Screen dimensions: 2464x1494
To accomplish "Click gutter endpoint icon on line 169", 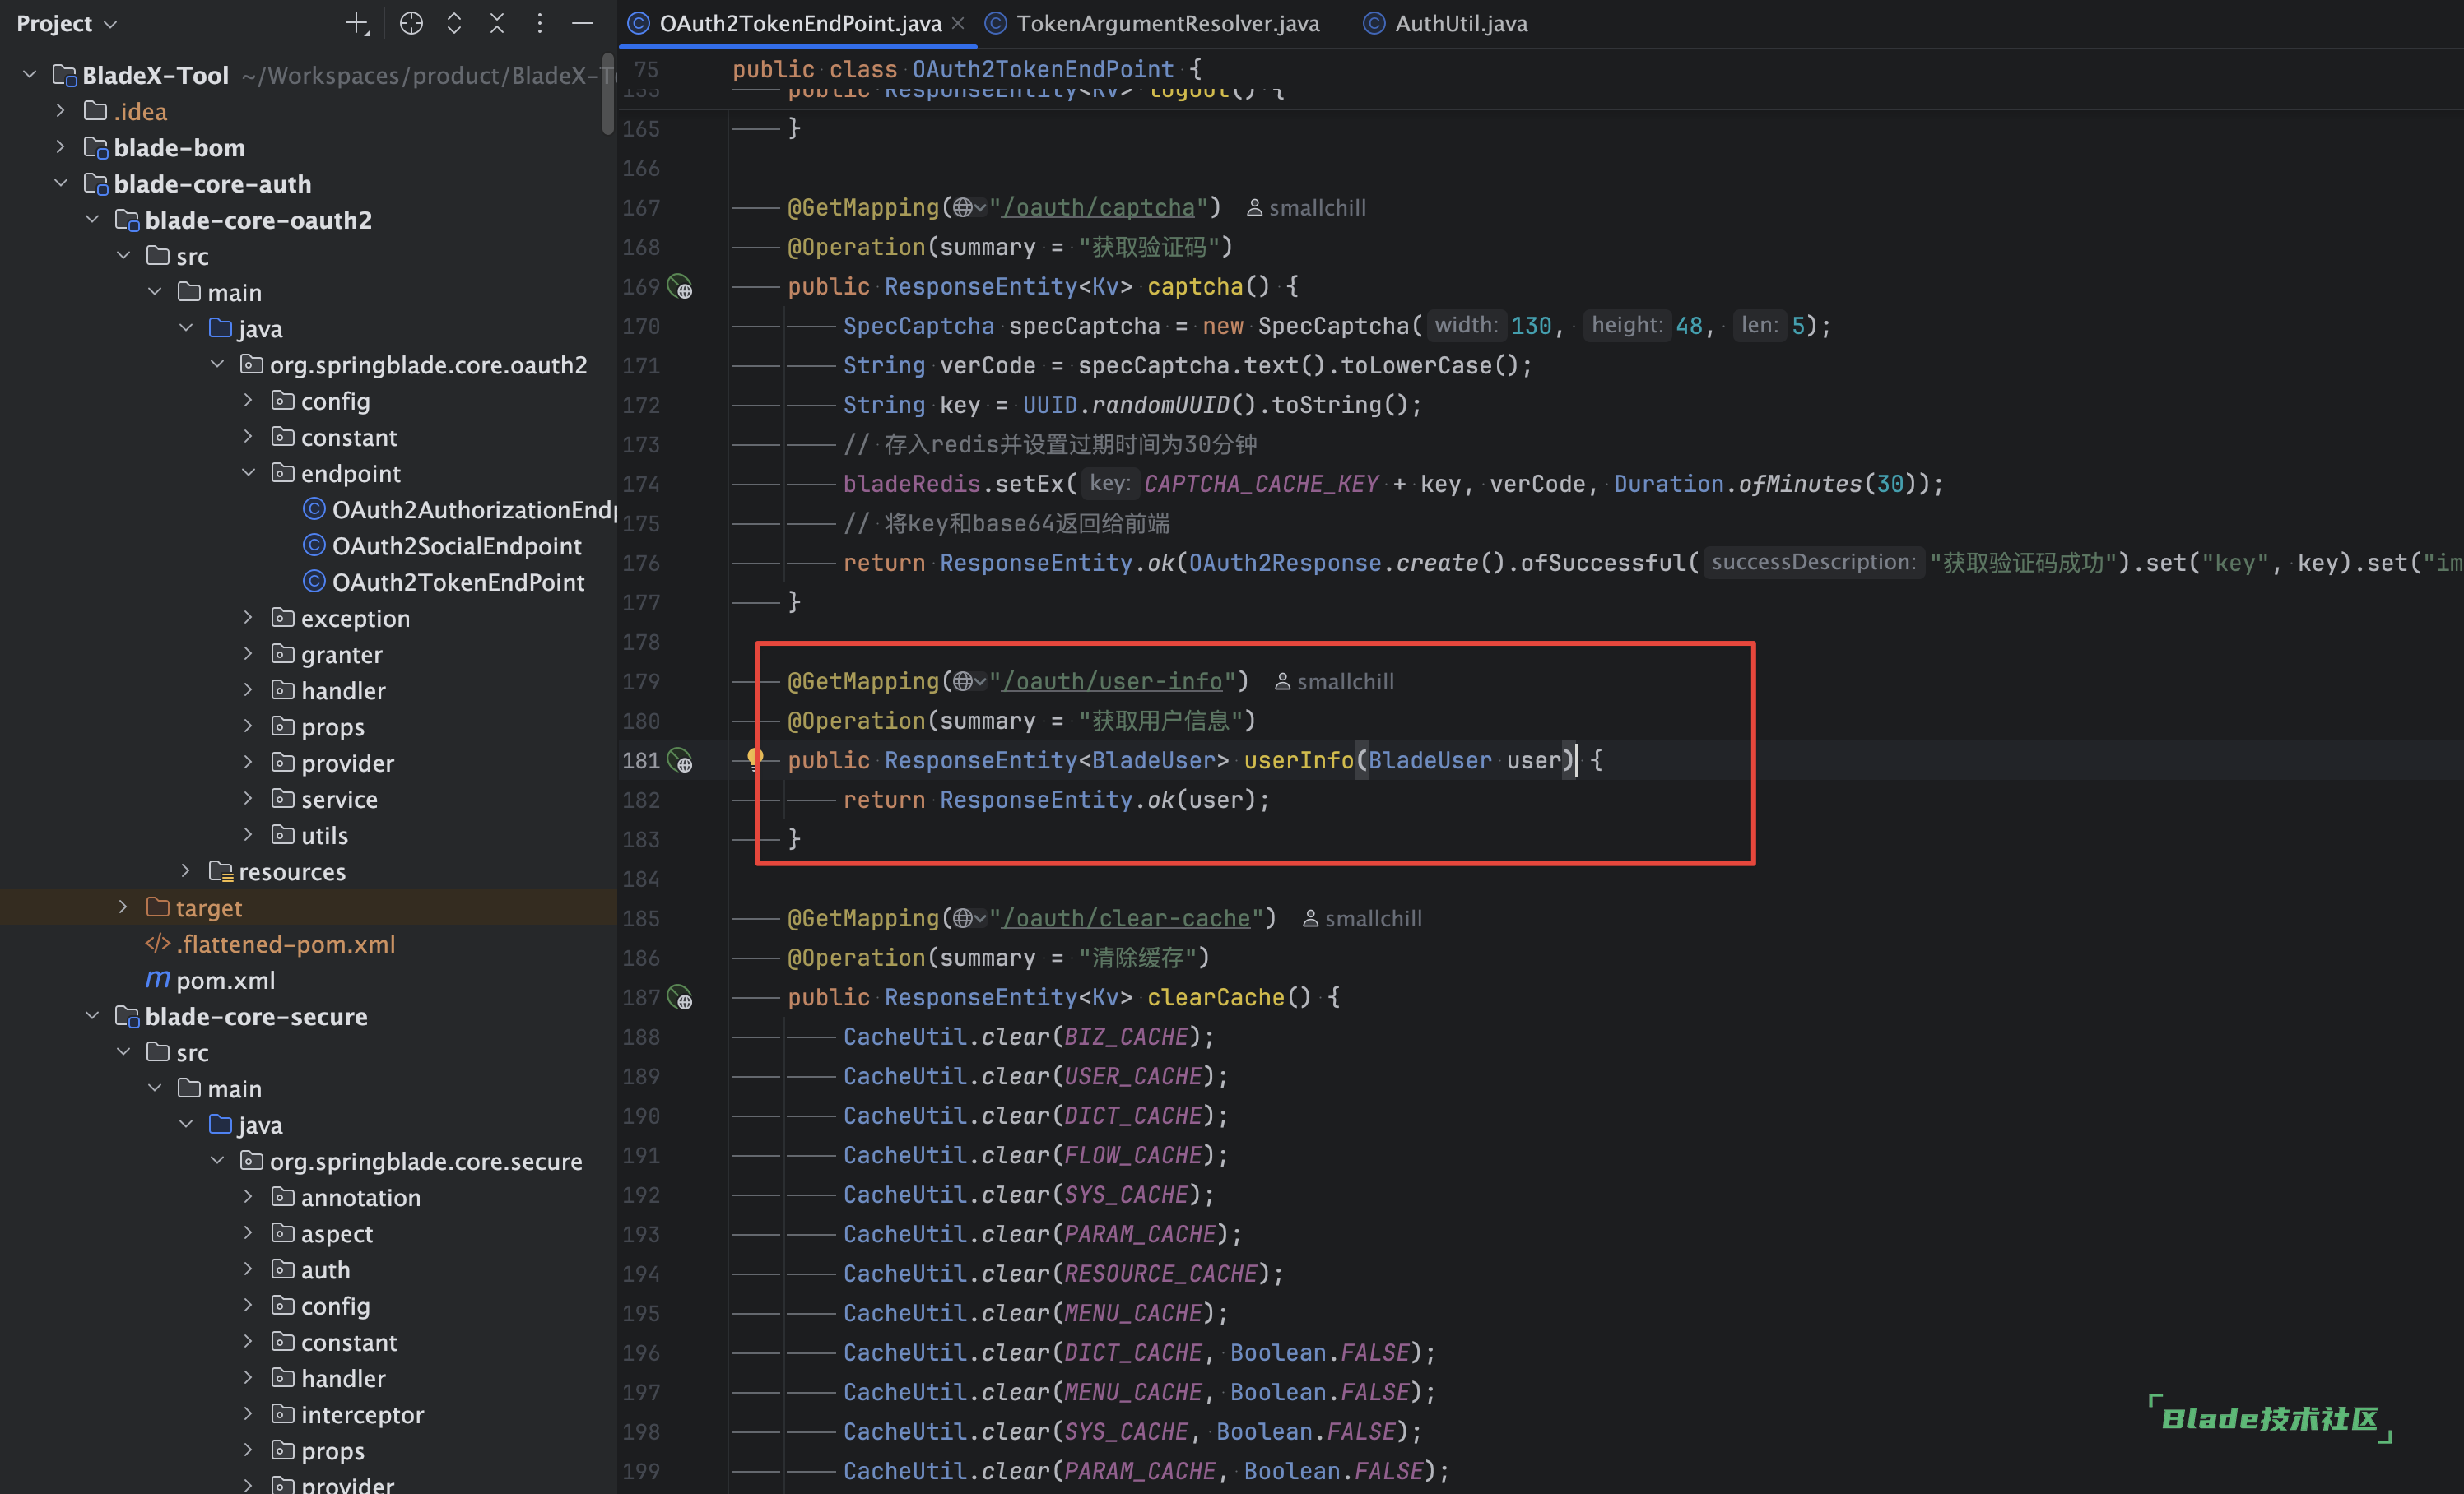I will [x=680, y=288].
